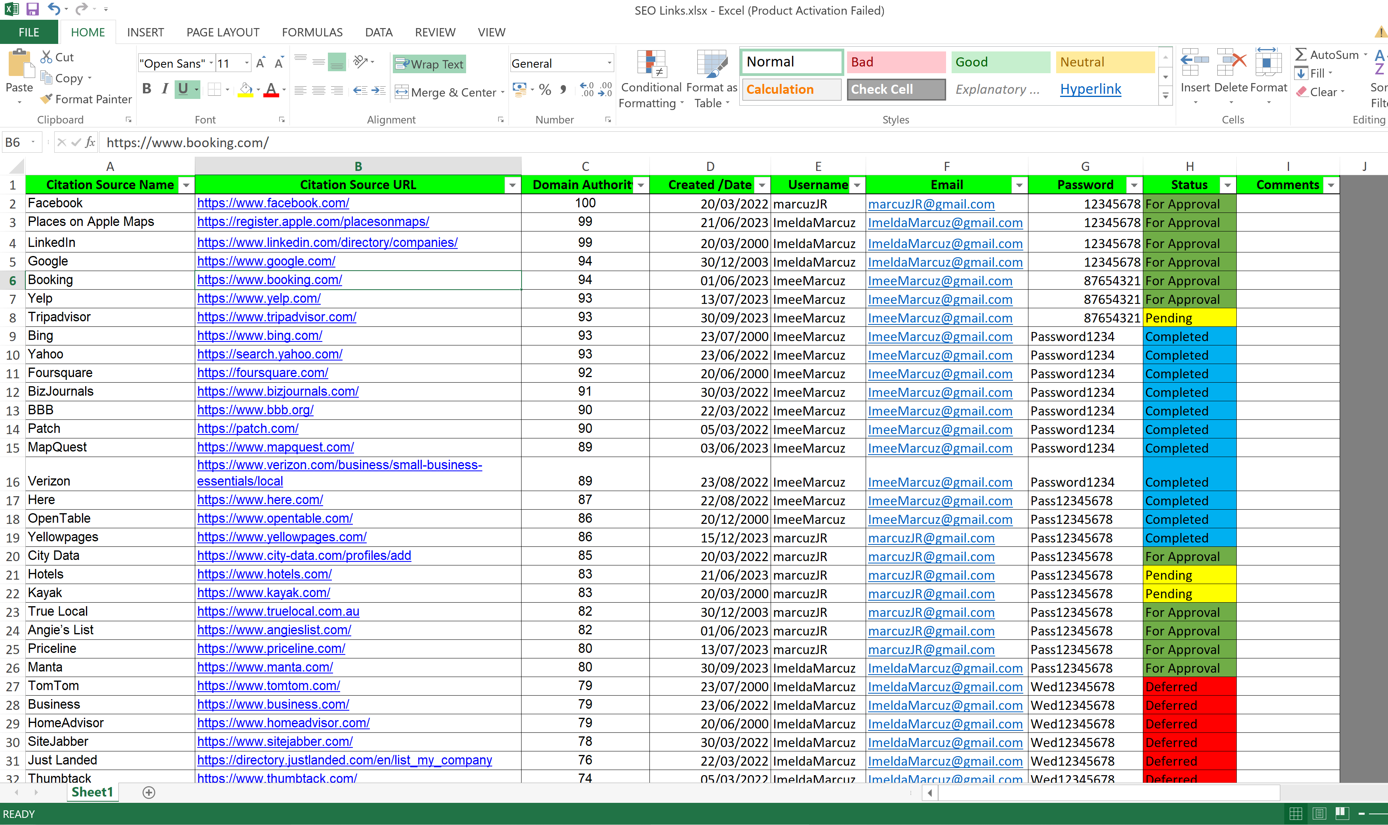The image size is (1388, 825).
Task: Open the General number format dropdown
Action: [x=609, y=63]
